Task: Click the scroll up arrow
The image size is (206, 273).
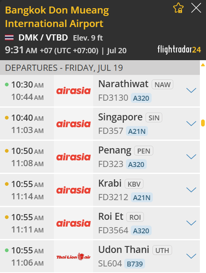Action: click(x=203, y=65)
